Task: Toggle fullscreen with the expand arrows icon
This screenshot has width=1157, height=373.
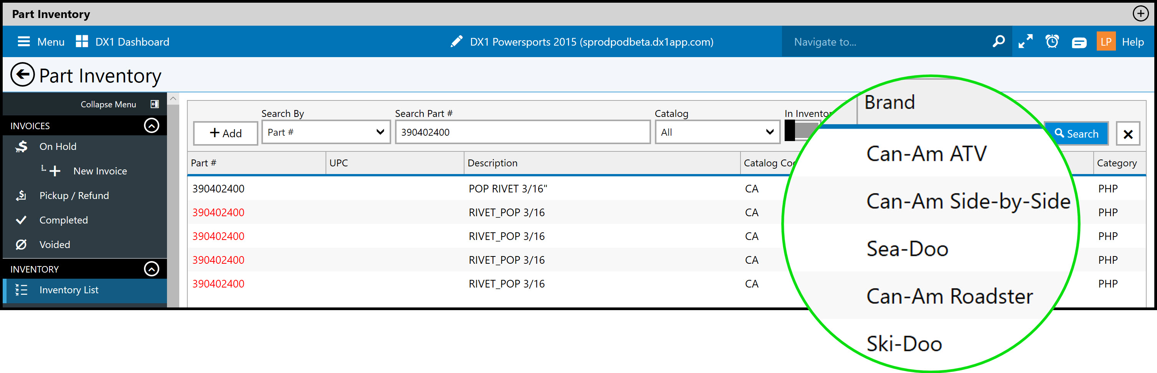Action: [1025, 42]
